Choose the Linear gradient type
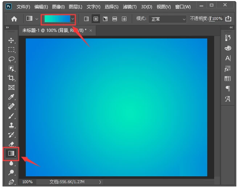This screenshot has width=237, height=189. [86, 19]
